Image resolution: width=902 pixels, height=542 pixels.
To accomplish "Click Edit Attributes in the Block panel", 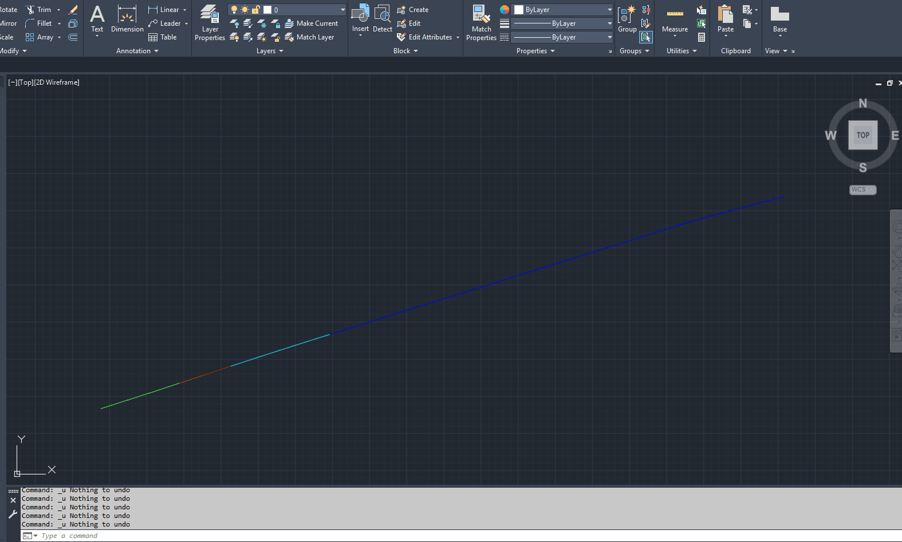I will [x=424, y=37].
